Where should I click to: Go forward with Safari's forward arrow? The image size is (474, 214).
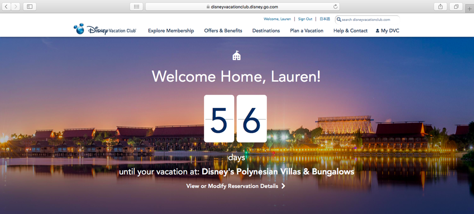point(15,6)
